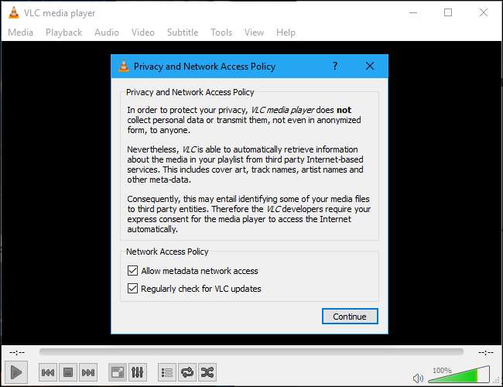Uncheck Regularly check for VLC updates
Image resolution: width=503 pixels, height=387 pixels.
pyautogui.click(x=133, y=289)
